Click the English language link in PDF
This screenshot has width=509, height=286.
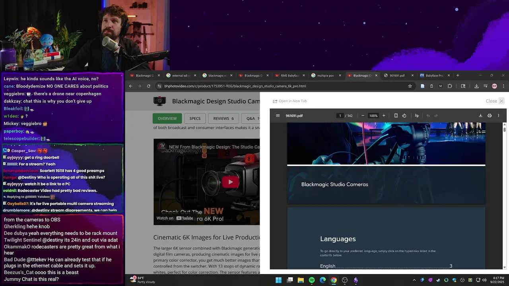tap(386, 266)
